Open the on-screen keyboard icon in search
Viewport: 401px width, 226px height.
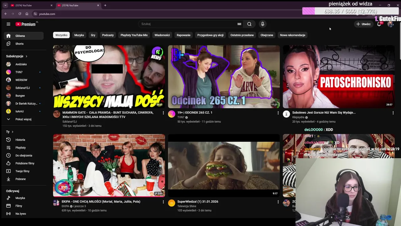pos(239,24)
